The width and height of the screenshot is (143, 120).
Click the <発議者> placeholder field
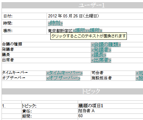[x=101, y=50]
